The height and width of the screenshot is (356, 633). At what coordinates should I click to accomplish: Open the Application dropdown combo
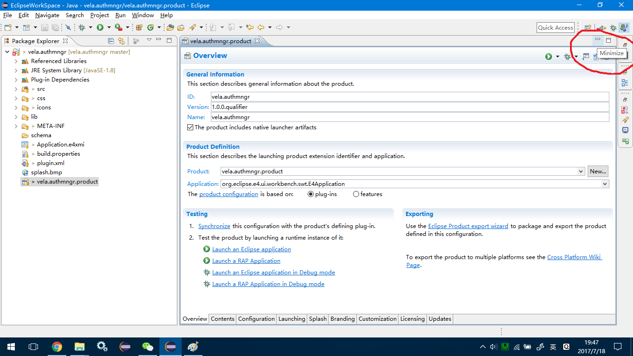[x=605, y=184]
